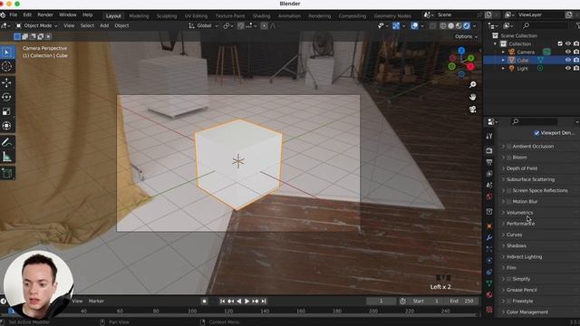Select the Measure tool

(x=7, y=157)
